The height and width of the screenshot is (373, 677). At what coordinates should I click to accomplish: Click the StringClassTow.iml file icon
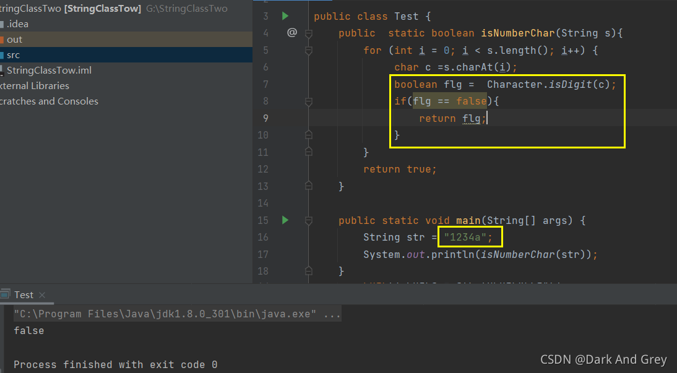tap(2, 71)
